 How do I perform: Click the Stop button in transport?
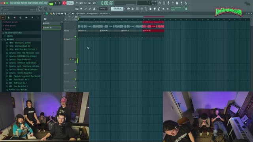(60, 3)
